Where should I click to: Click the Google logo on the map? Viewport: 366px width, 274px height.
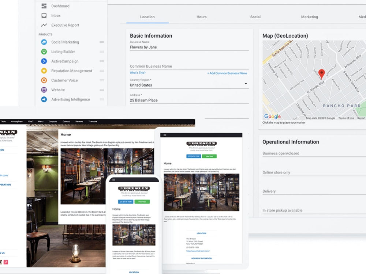pyautogui.click(x=272, y=116)
